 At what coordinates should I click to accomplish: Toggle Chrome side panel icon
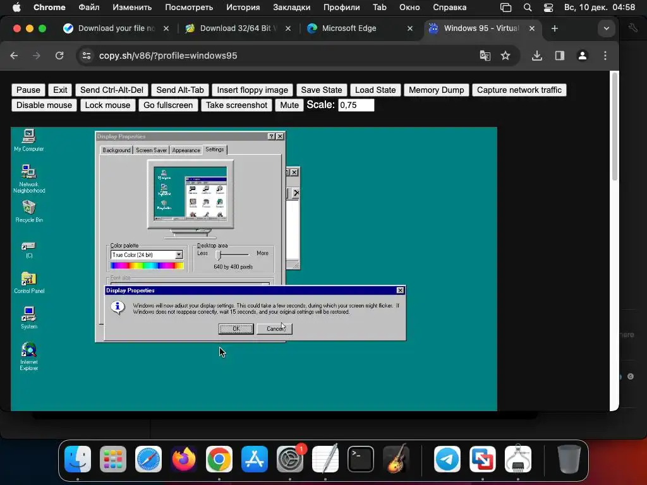click(560, 56)
